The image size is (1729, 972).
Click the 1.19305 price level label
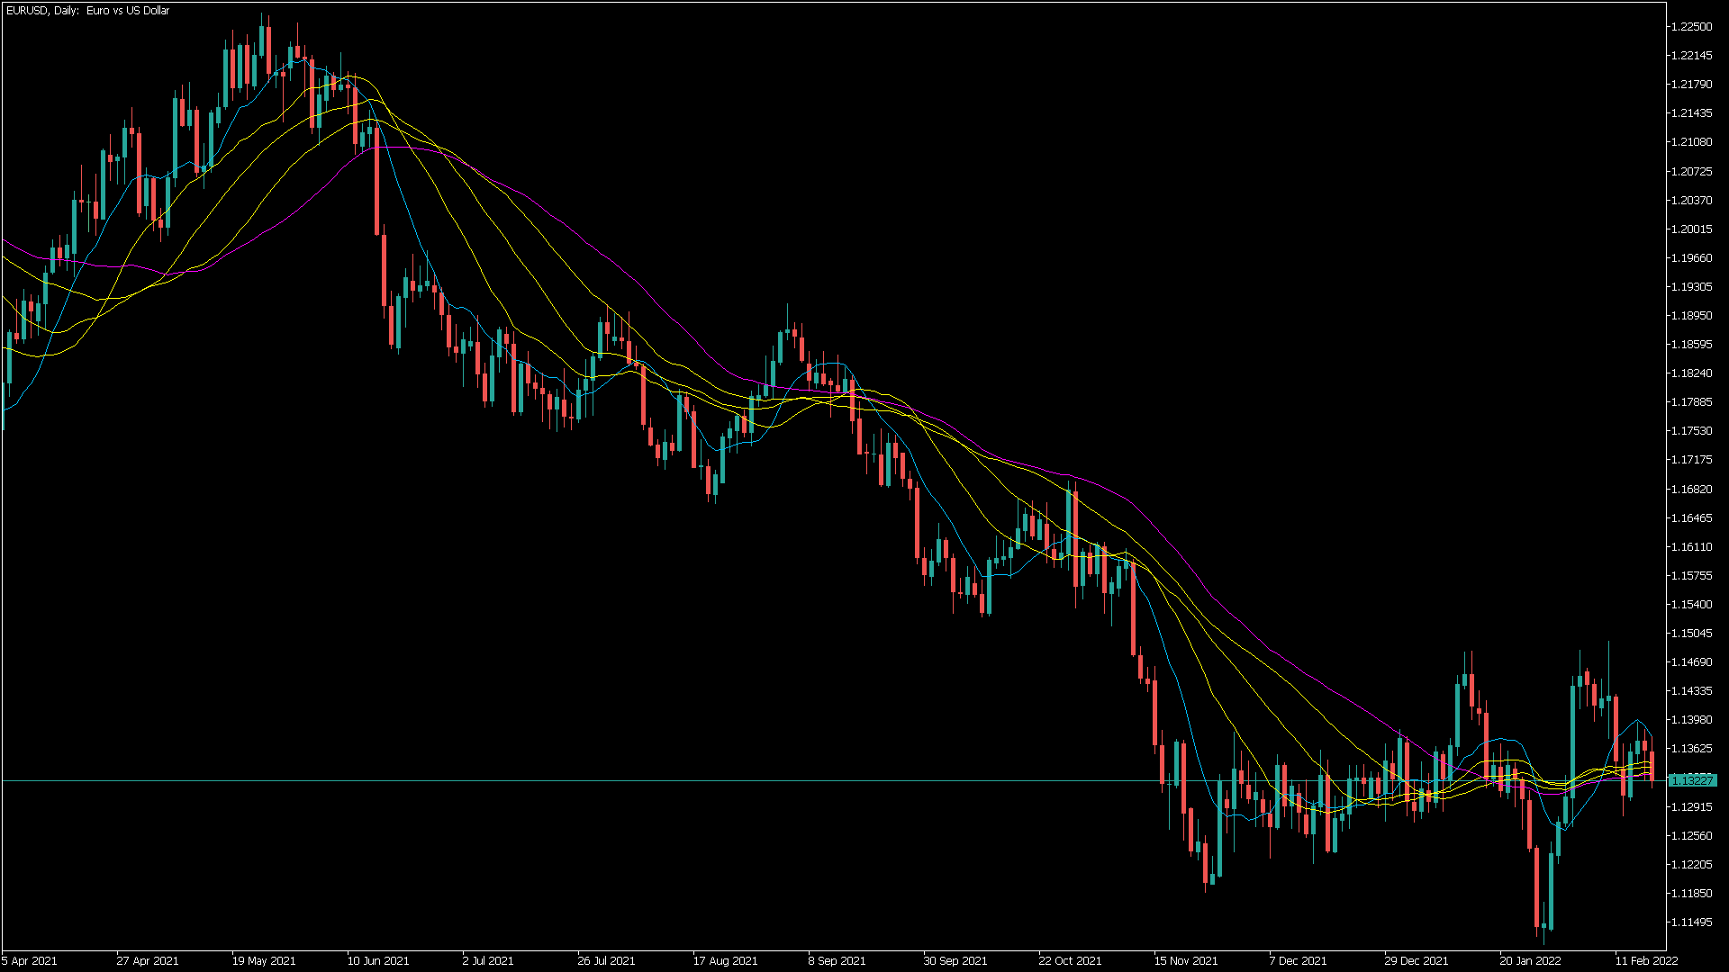click(x=1691, y=287)
